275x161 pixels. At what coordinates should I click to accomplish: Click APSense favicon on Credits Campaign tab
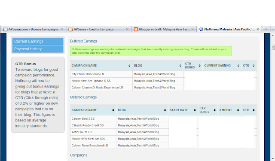[x=70, y=29]
